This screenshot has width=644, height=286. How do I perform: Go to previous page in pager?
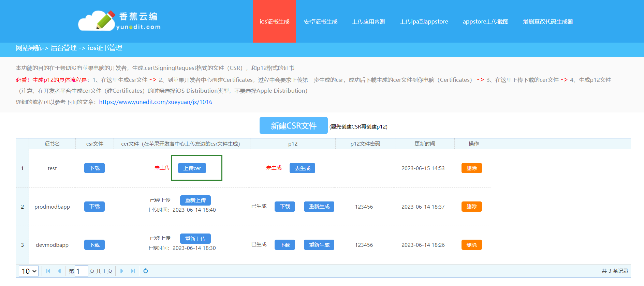tap(59, 271)
